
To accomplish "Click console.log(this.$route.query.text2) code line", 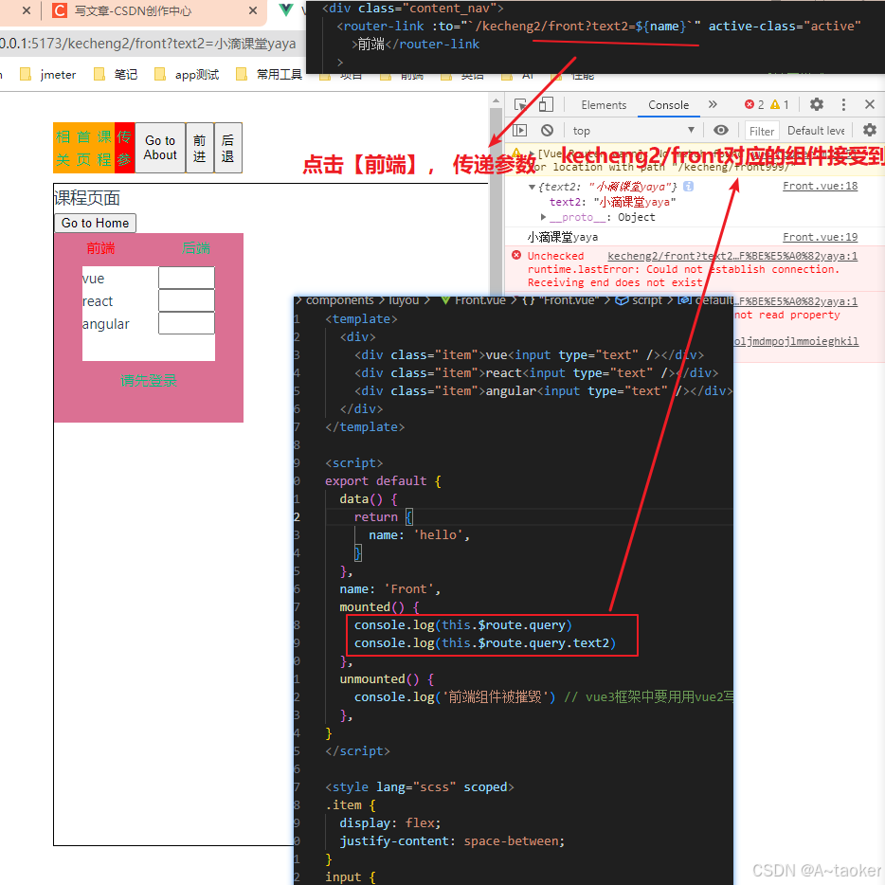I will tap(485, 642).
